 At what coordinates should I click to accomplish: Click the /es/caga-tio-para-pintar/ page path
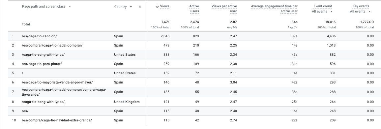click(42, 64)
